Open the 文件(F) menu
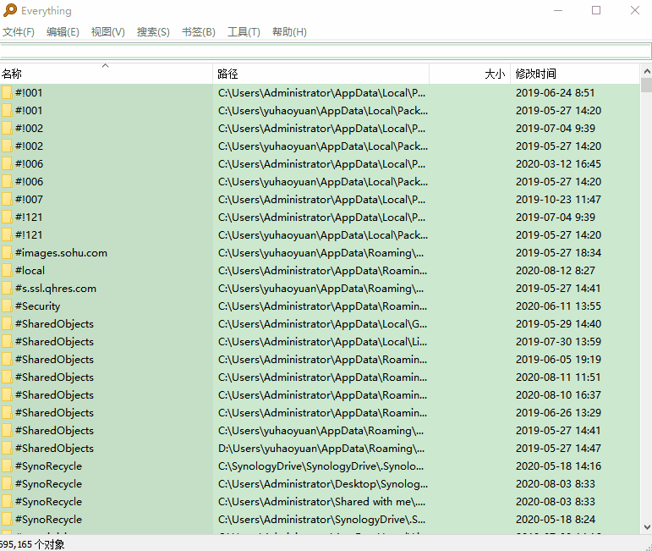 [19, 32]
